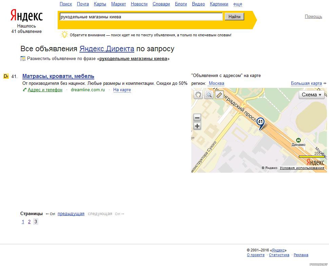
Task: Visit the dreamline.com.ru site link
Action: click(88, 90)
